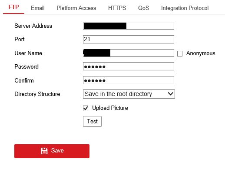The image size is (225, 182).
Task: Click the Anonymous label text
Action: click(201, 53)
